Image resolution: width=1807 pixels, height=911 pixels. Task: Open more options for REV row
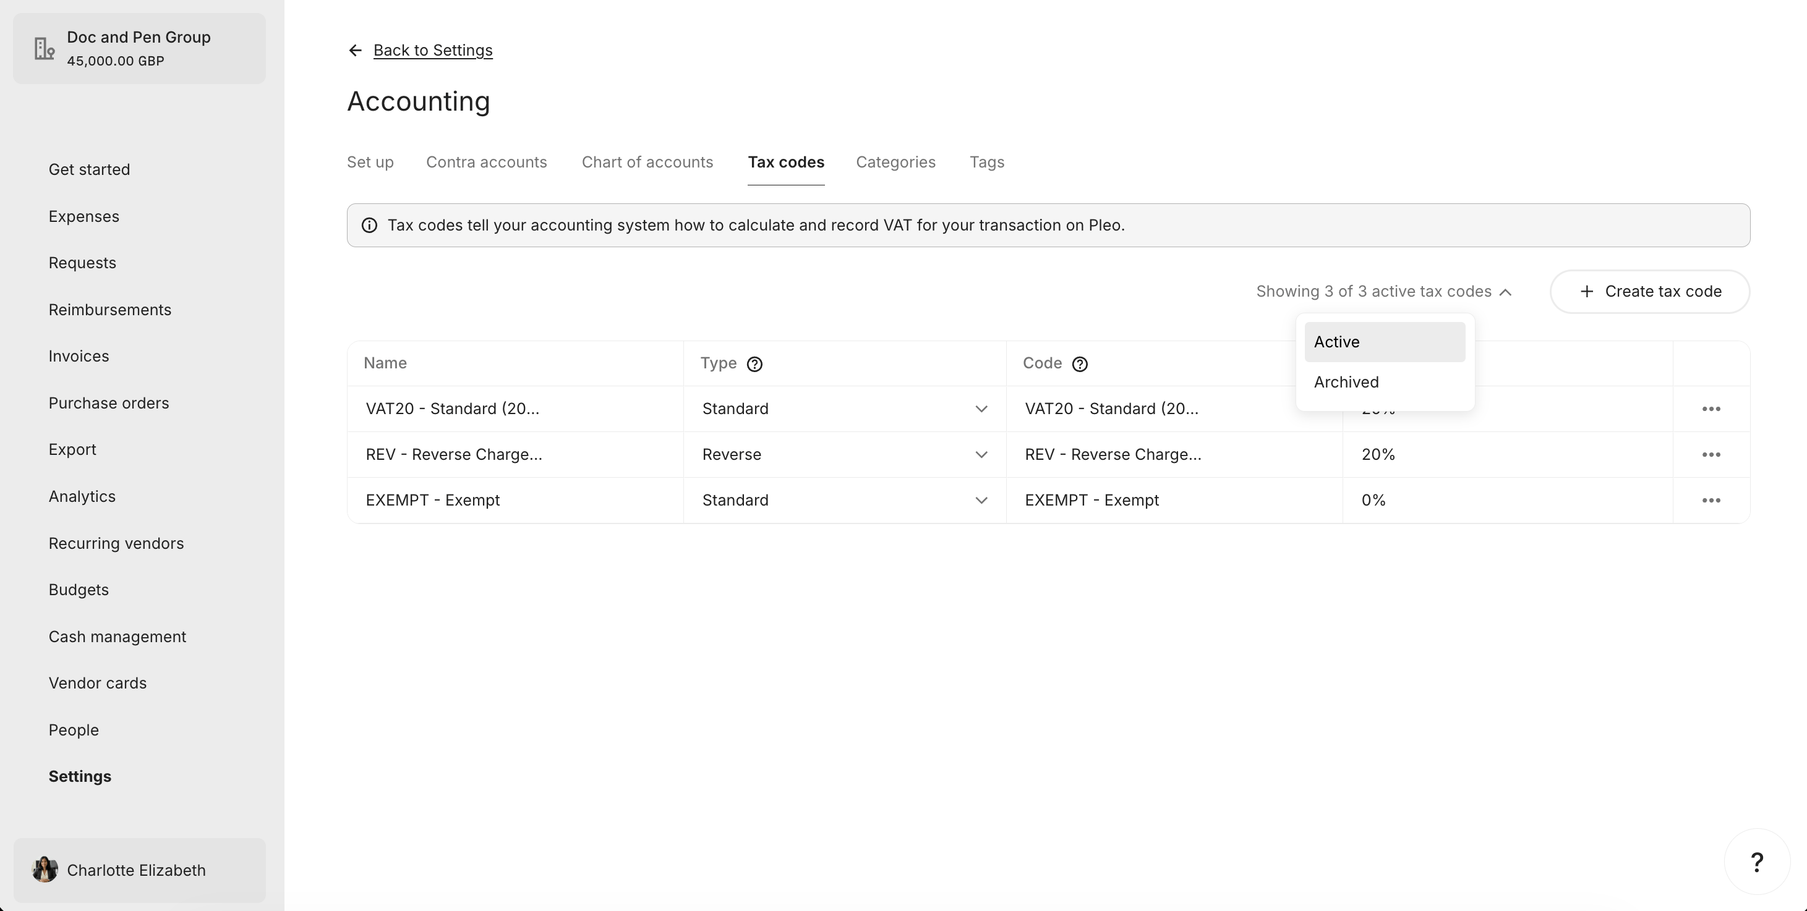(x=1711, y=454)
